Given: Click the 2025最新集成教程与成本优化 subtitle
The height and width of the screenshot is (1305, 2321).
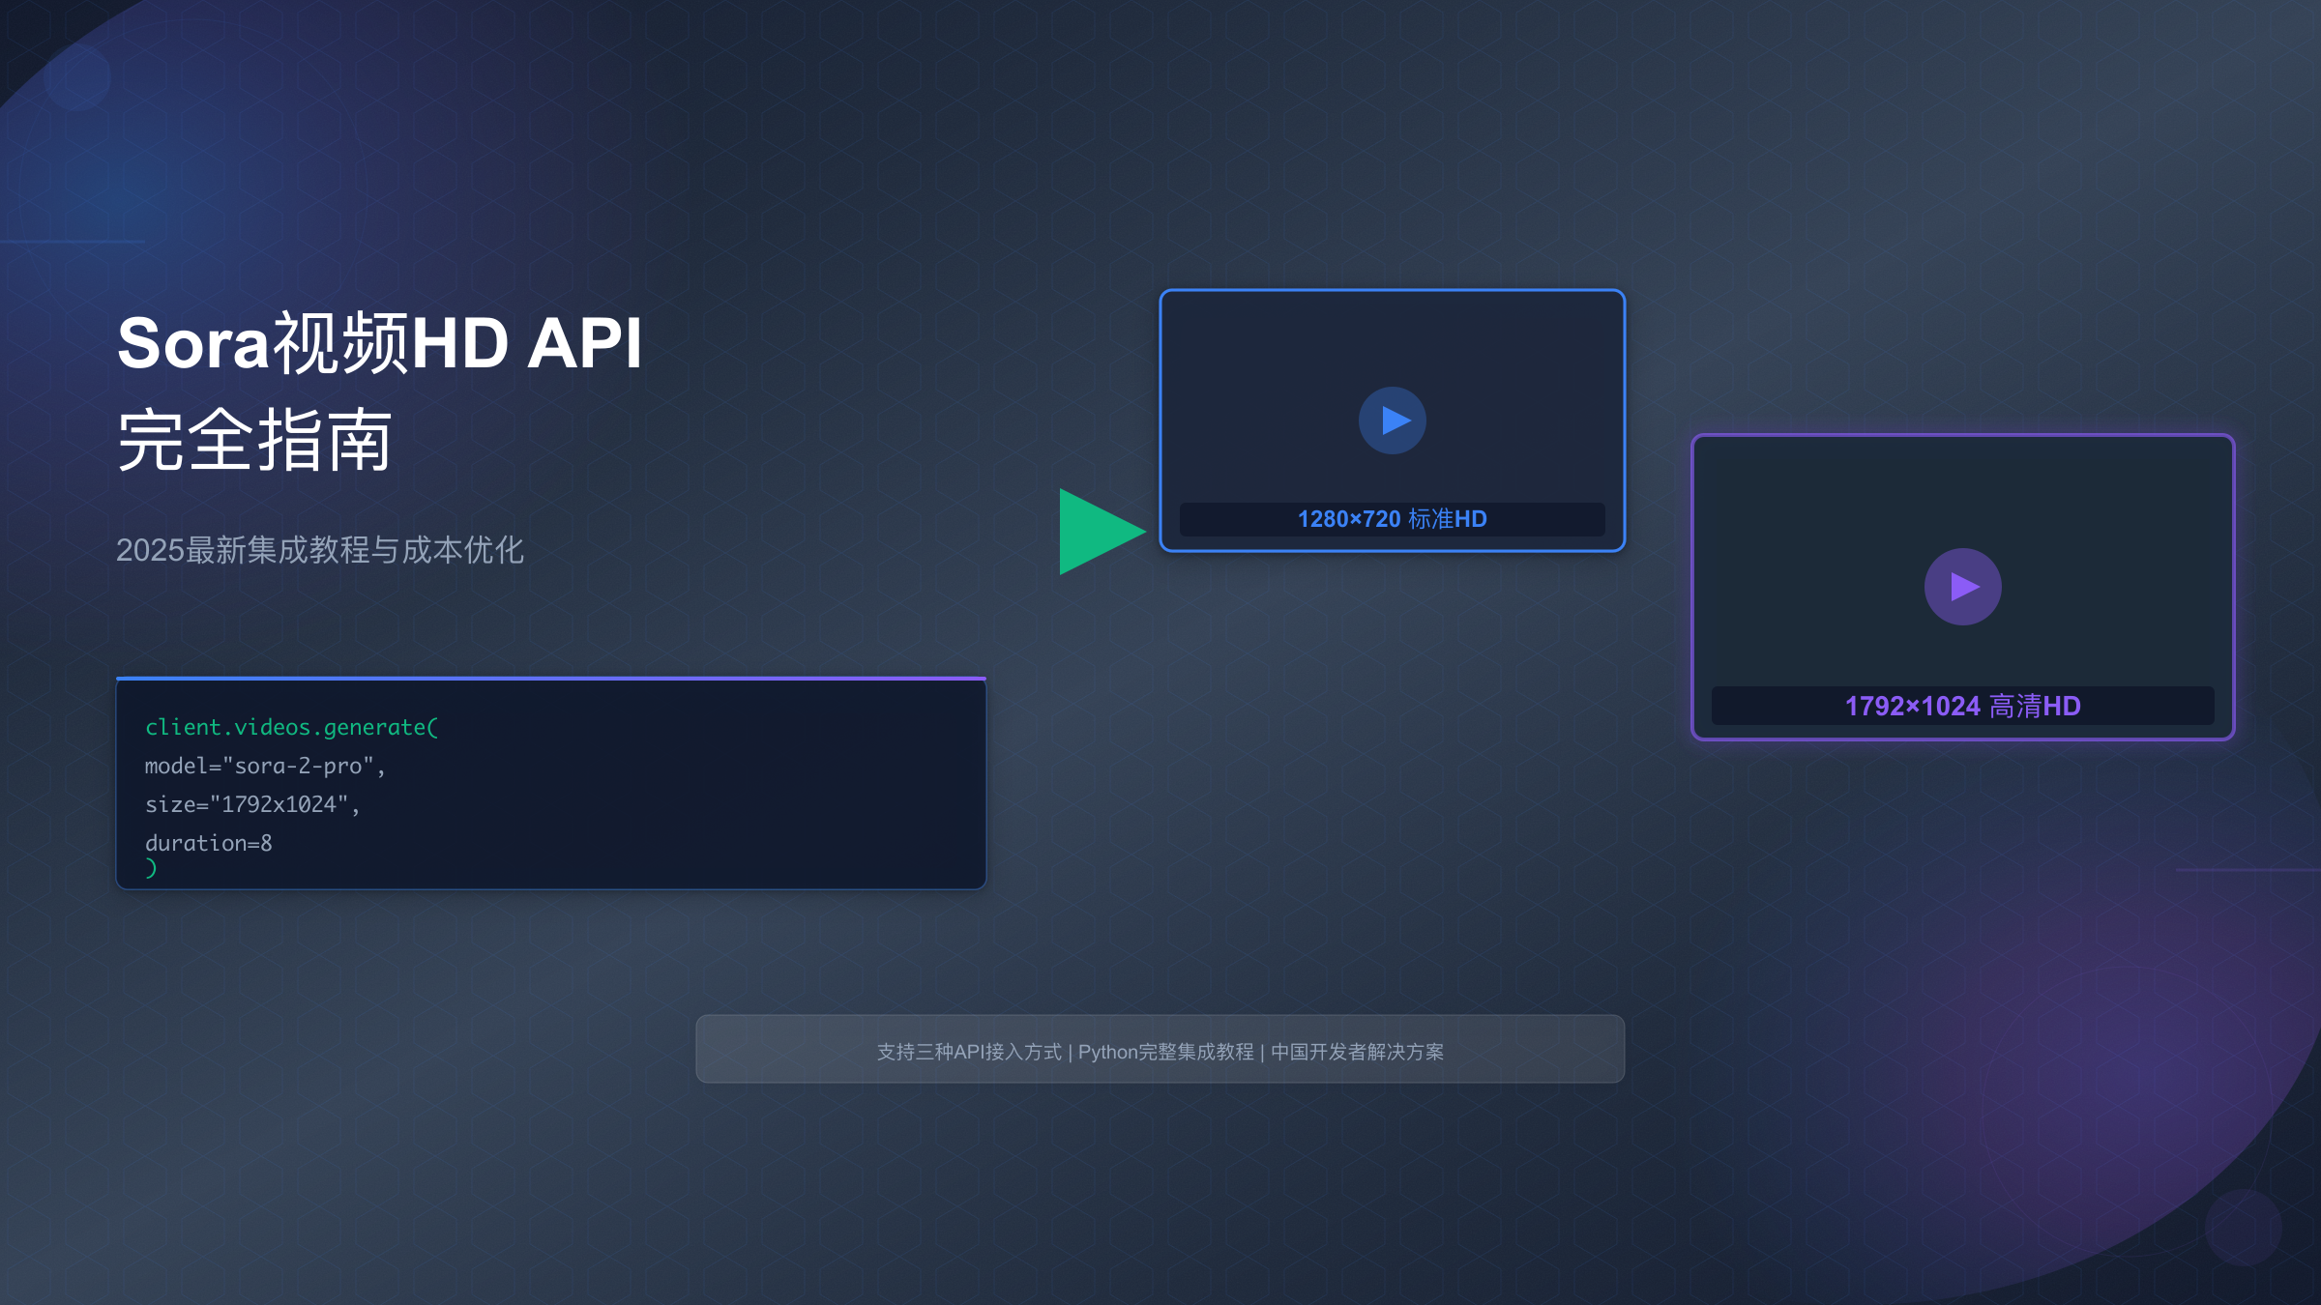Looking at the screenshot, I should pos(320,550).
